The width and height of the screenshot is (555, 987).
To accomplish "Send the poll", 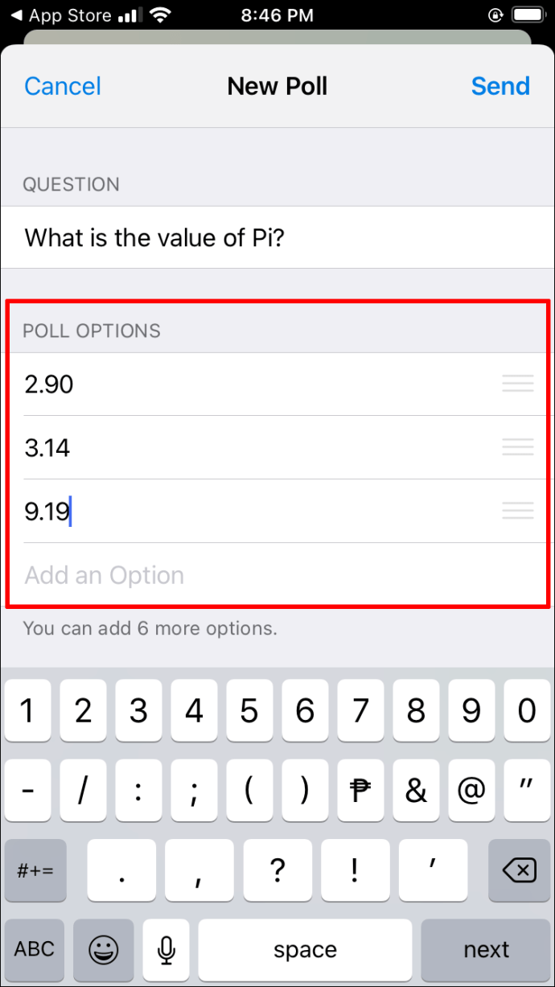I will (x=500, y=86).
